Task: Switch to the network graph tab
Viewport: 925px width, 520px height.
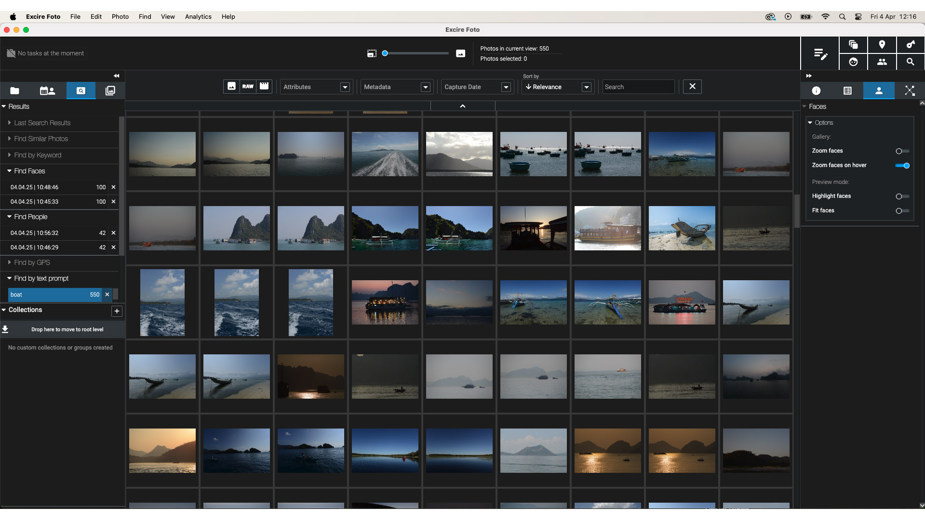Action: (x=910, y=91)
